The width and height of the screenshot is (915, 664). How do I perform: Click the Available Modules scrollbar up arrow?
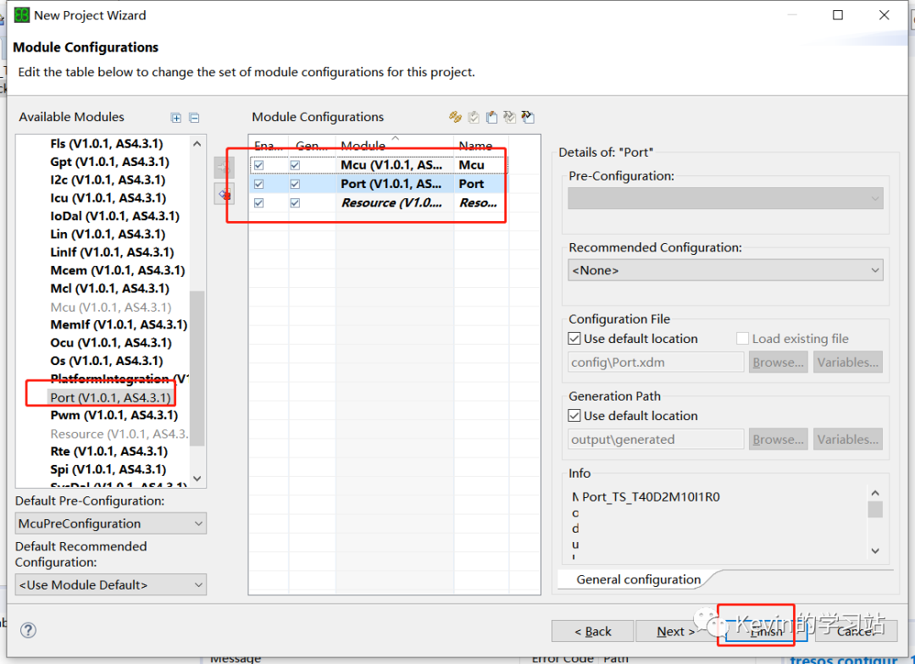pos(197,143)
